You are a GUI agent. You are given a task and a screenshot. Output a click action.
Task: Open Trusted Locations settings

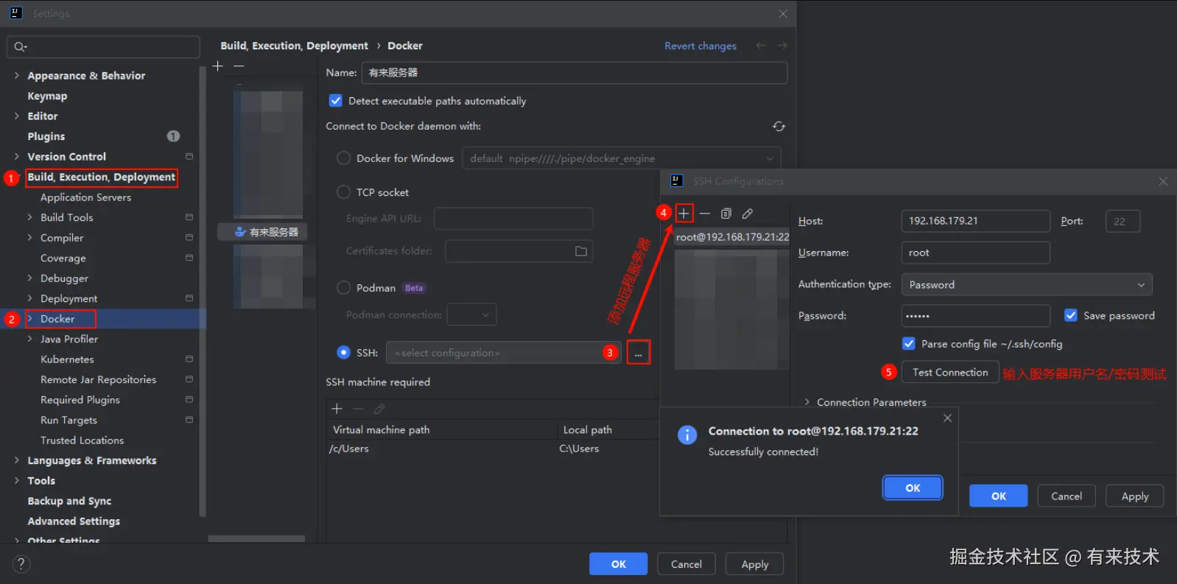coord(82,440)
